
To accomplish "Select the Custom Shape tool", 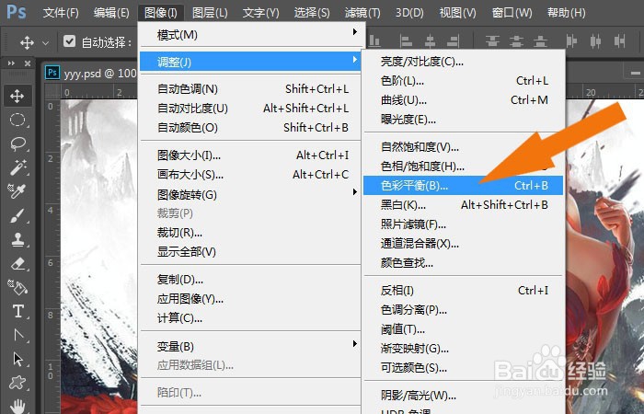I will click(17, 384).
